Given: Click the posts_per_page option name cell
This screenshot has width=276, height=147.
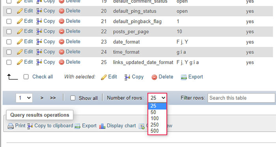Looking at the screenshot, I should (x=131, y=32).
